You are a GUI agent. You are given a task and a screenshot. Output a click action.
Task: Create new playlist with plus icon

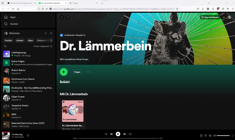(x=45, y=33)
